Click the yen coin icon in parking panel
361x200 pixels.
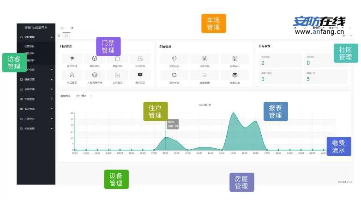(205, 59)
